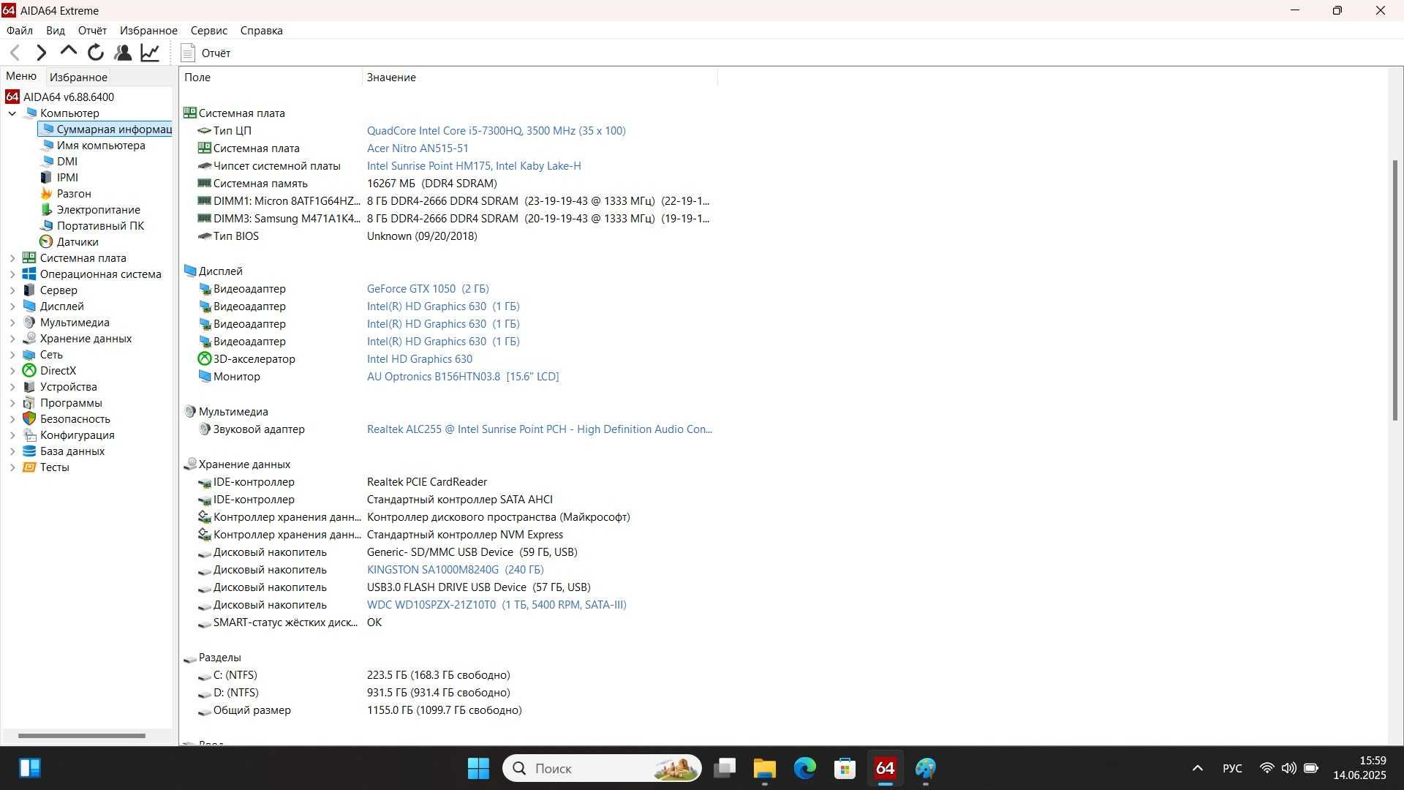Click the Значение column header
Image resolution: width=1404 pixels, height=790 pixels.
point(540,77)
